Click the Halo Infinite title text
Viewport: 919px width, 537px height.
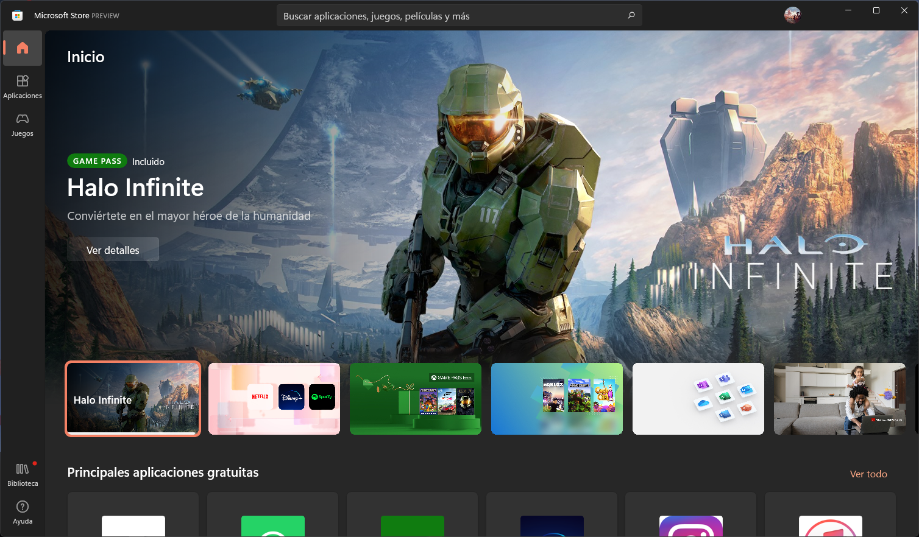coord(135,188)
